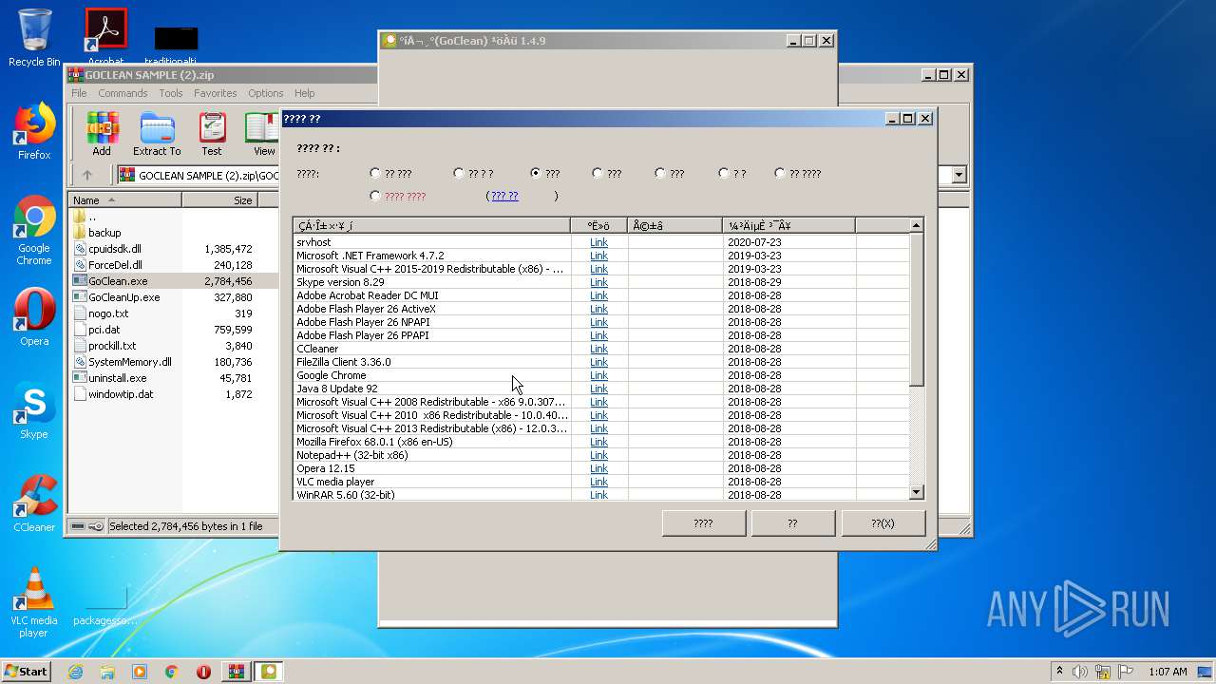Open the Help menu in WinRAR

pos(304,93)
